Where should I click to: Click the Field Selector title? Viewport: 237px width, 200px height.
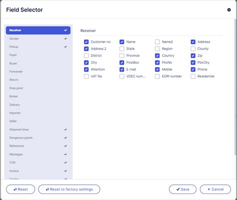tap(24, 10)
